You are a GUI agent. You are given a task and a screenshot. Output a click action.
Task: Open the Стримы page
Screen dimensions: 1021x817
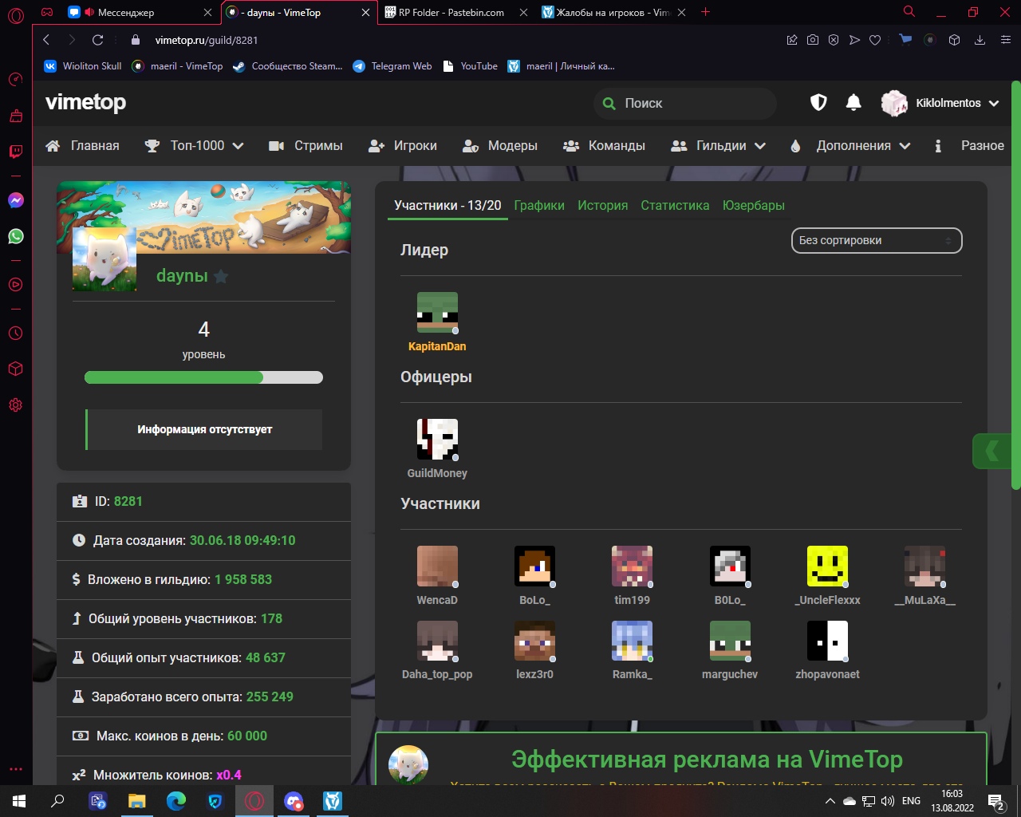coord(306,146)
